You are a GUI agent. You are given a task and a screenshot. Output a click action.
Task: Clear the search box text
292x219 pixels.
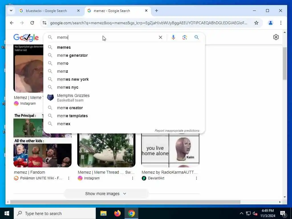click(x=160, y=37)
